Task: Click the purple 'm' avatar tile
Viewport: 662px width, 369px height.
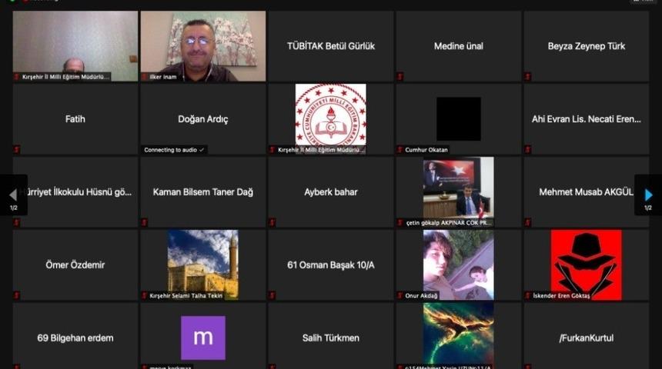Action: [x=203, y=337]
